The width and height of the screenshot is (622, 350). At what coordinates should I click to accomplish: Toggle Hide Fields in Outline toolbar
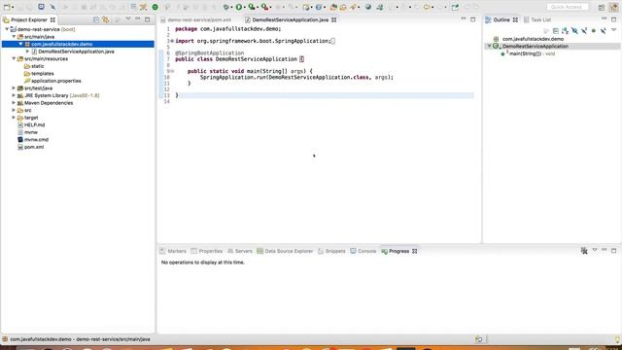point(574,30)
